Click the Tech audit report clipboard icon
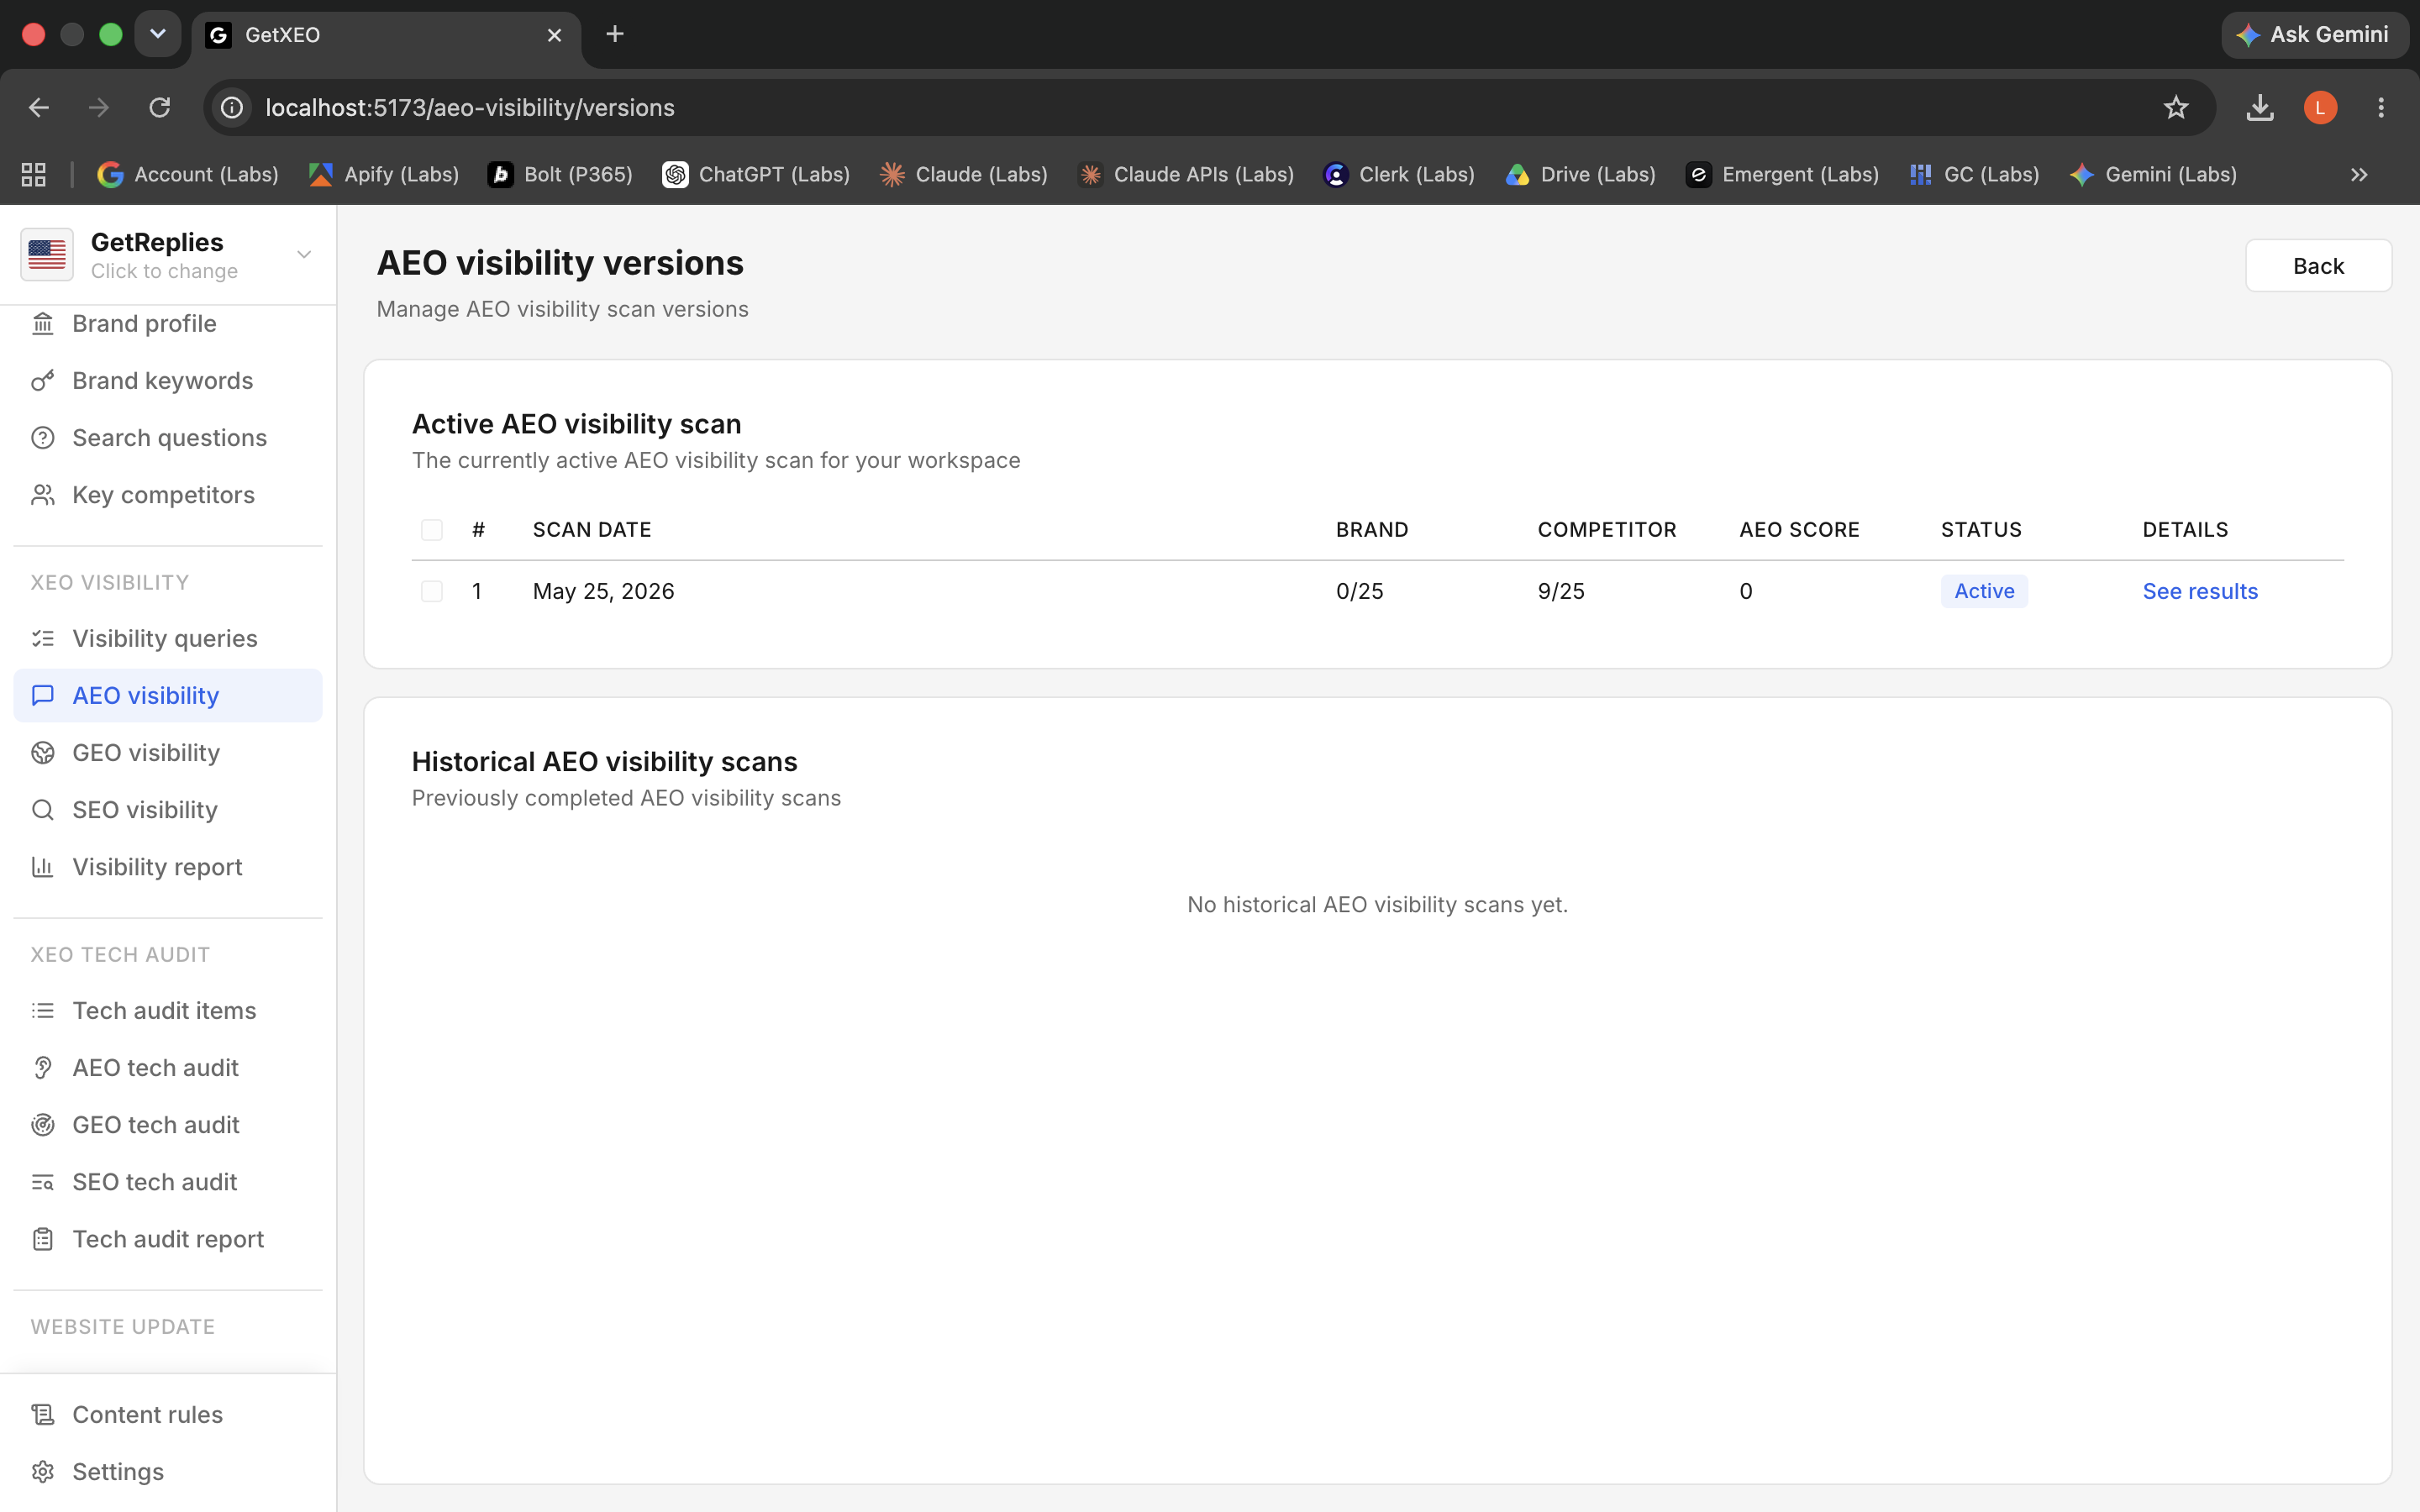The height and width of the screenshot is (1512, 2420). pyautogui.click(x=42, y=1239)
